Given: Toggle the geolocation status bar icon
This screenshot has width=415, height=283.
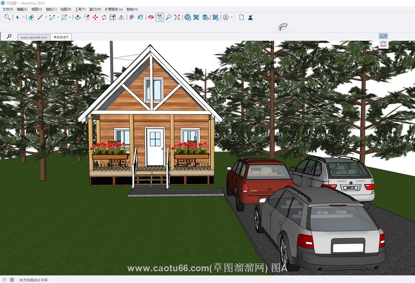Looking at the screenshot, I should click(x=4, y=280).
